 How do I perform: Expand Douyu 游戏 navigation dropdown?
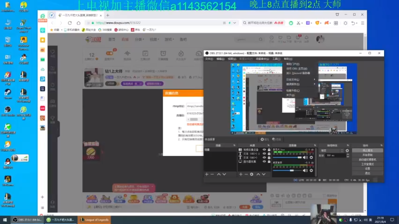(169, 39)
